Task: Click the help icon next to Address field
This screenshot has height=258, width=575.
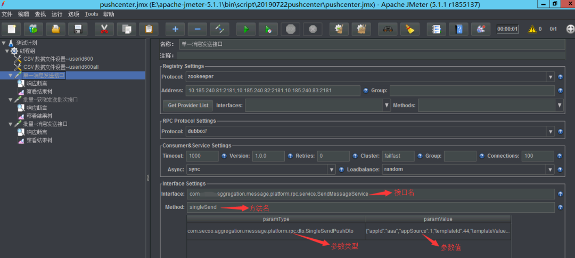Action: click(366, 91)
